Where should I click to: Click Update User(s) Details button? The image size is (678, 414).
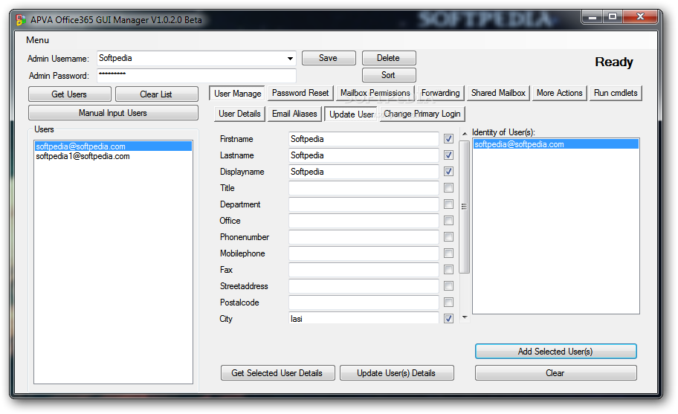point(396,373)
